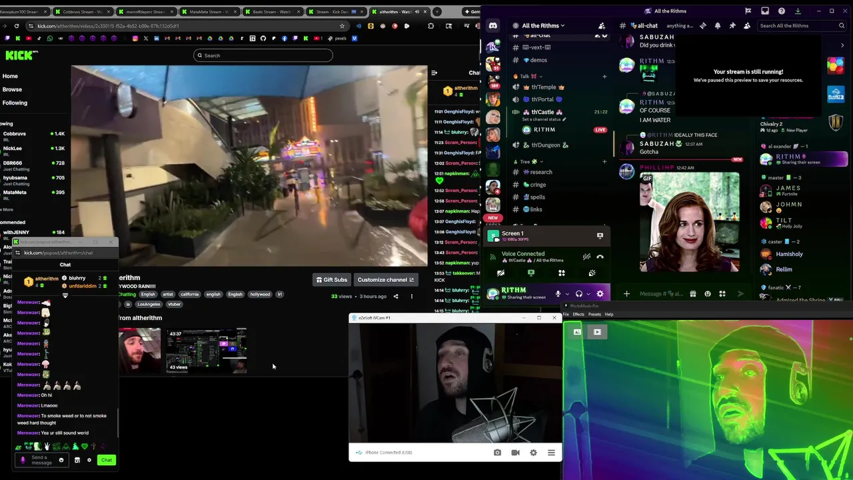This screenshot has width=853, height=480.
Task: Toggle Discord camera on or off
Action: [x=500, y=273]
